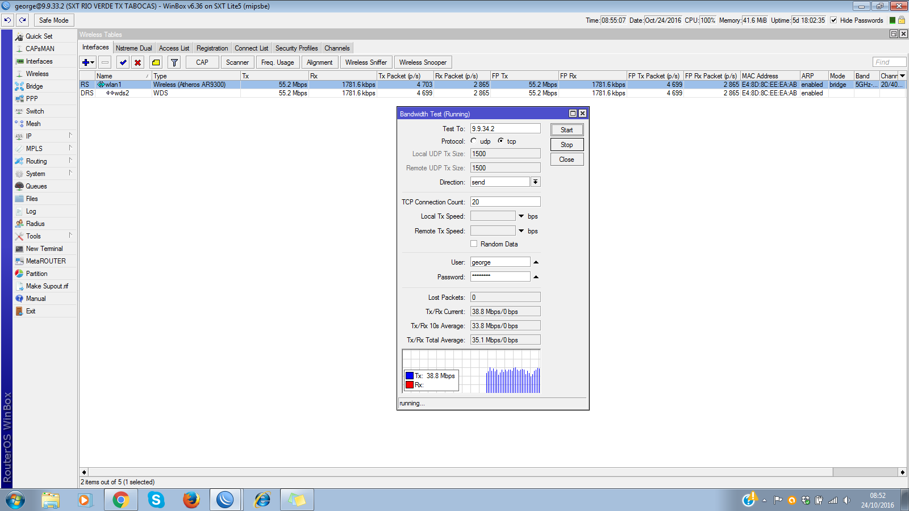Image resolution: width=909 pixels, height=511 pixels.
Task: Click the horizontal scrollbar in the table
Action: tap(454, 472)
